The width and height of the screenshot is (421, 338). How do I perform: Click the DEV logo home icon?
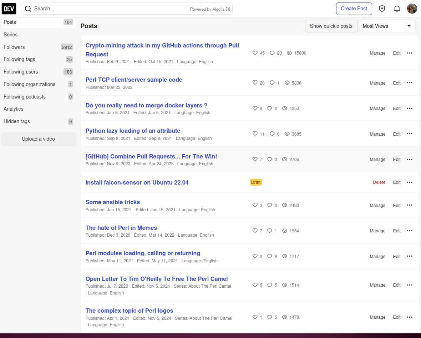click(9, 9)
